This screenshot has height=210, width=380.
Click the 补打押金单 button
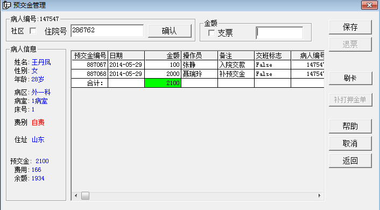click(x=350, y=100)
